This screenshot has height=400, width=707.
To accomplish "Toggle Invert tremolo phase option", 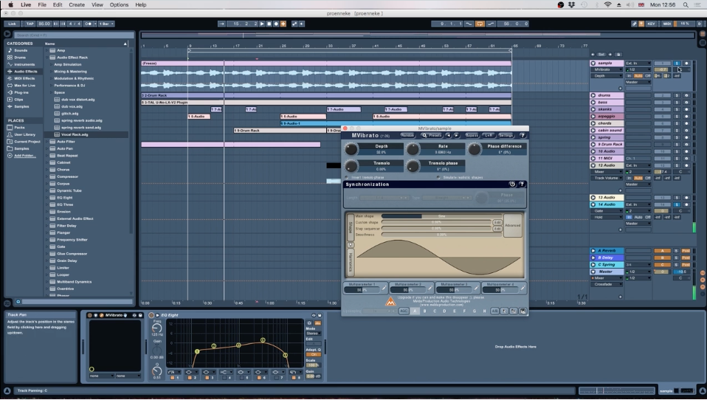I will point(347,177).
